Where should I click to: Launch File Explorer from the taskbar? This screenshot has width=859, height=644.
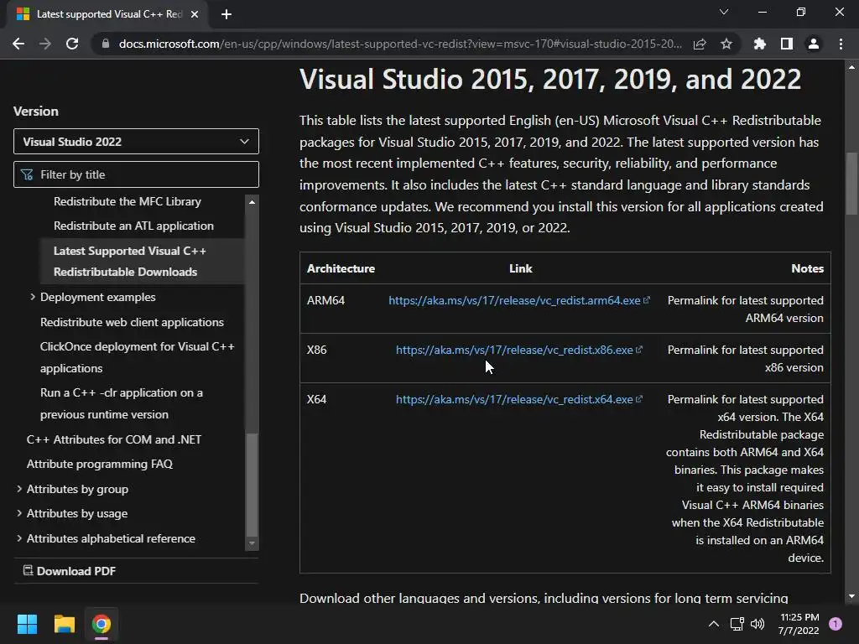click(x=64, y=624)
